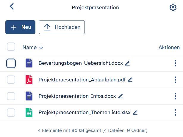Click the Neu button
The image size is (183, 137).
point(20,27)
